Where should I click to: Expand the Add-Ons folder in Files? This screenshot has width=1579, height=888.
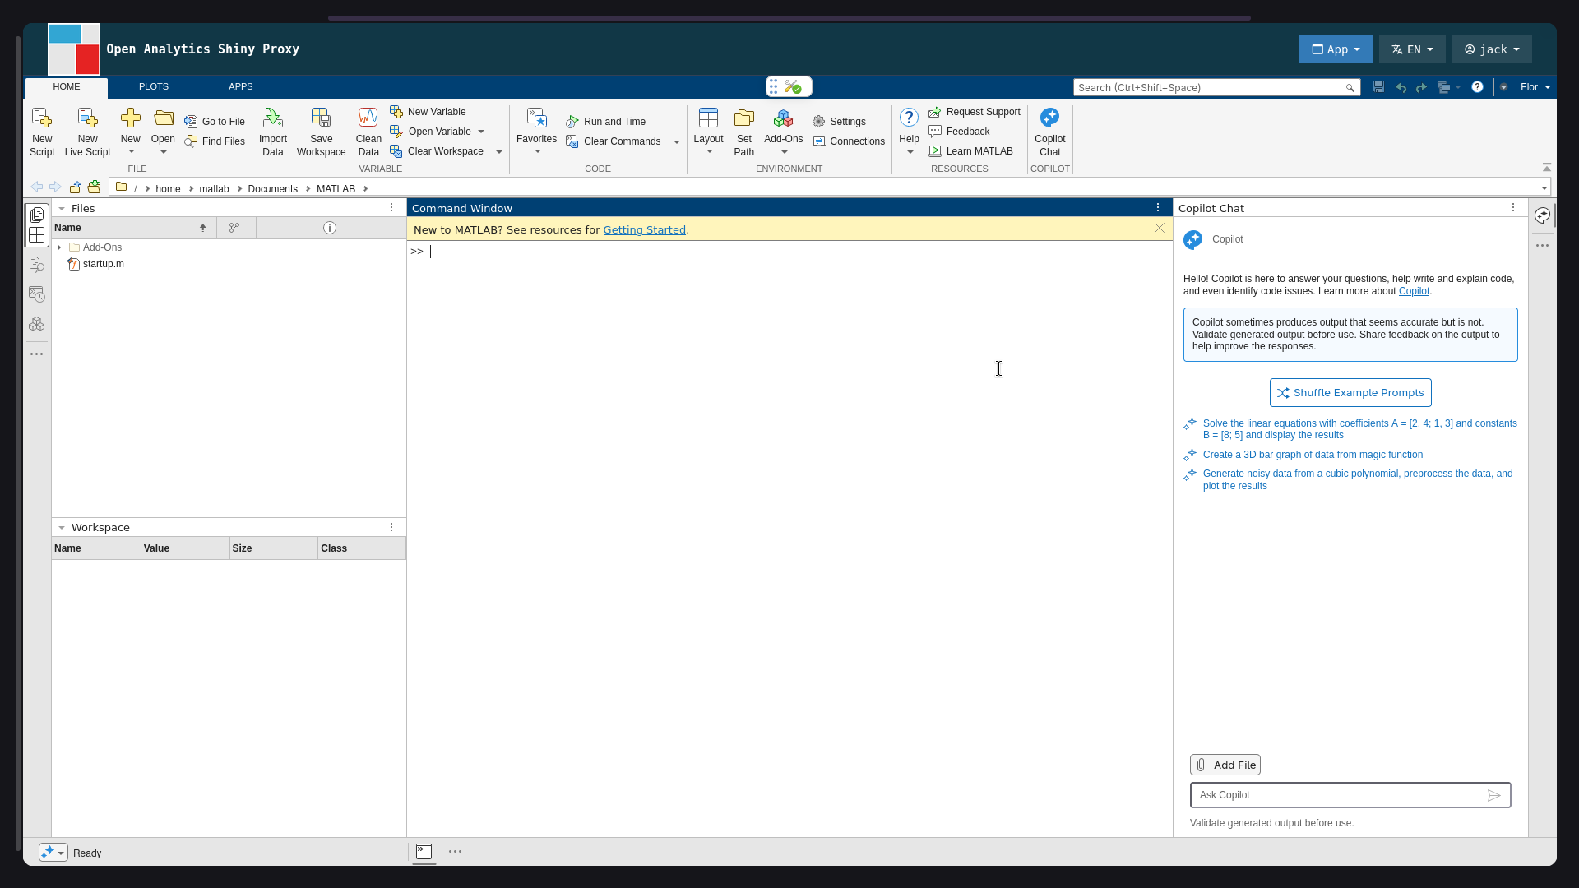[59, 247]
